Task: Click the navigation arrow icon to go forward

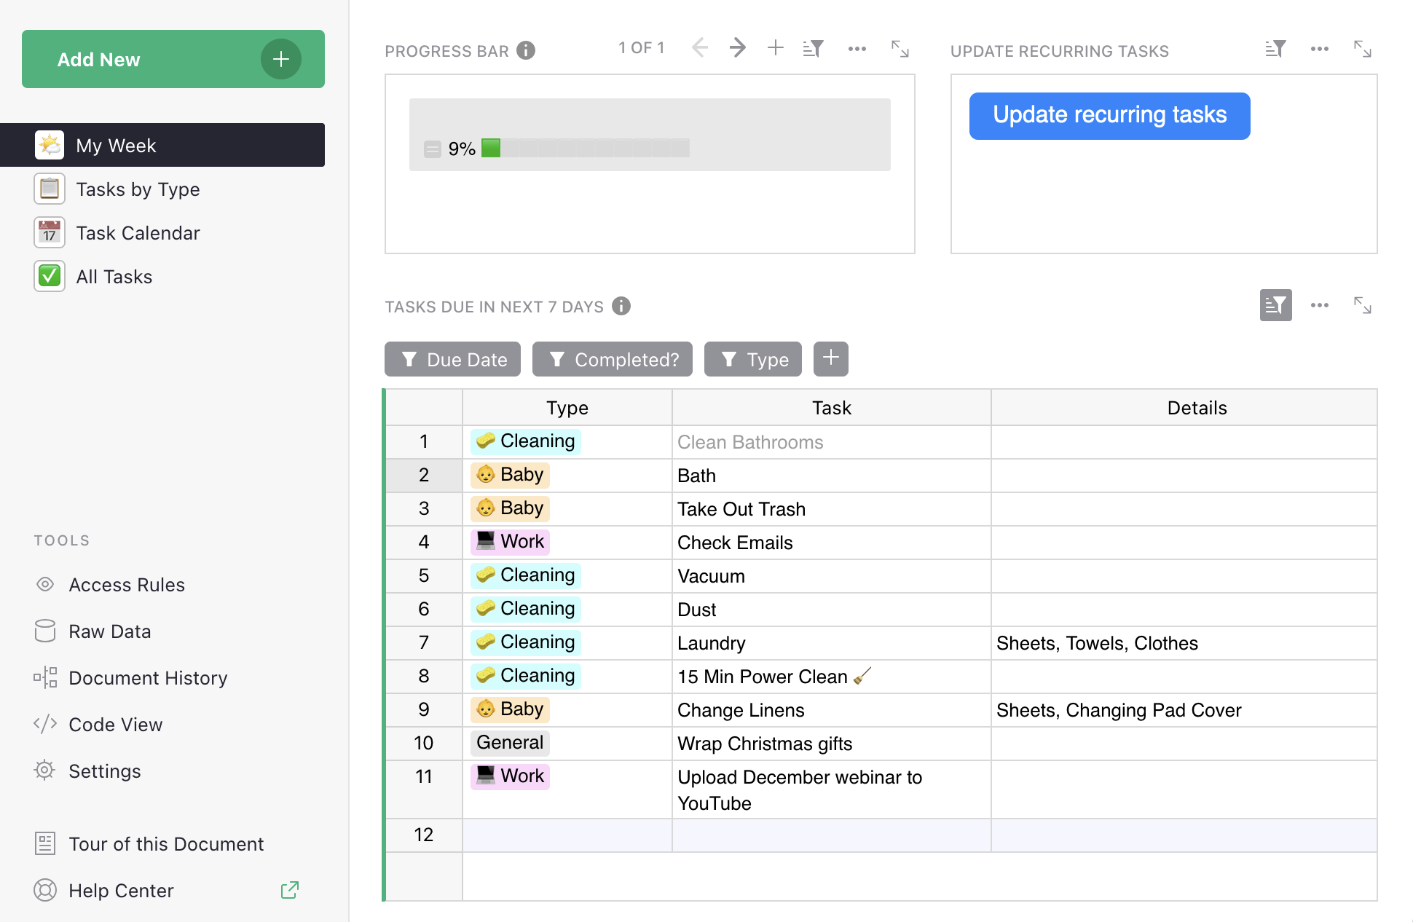Action: pyautogui.click(x=737, y=50)
